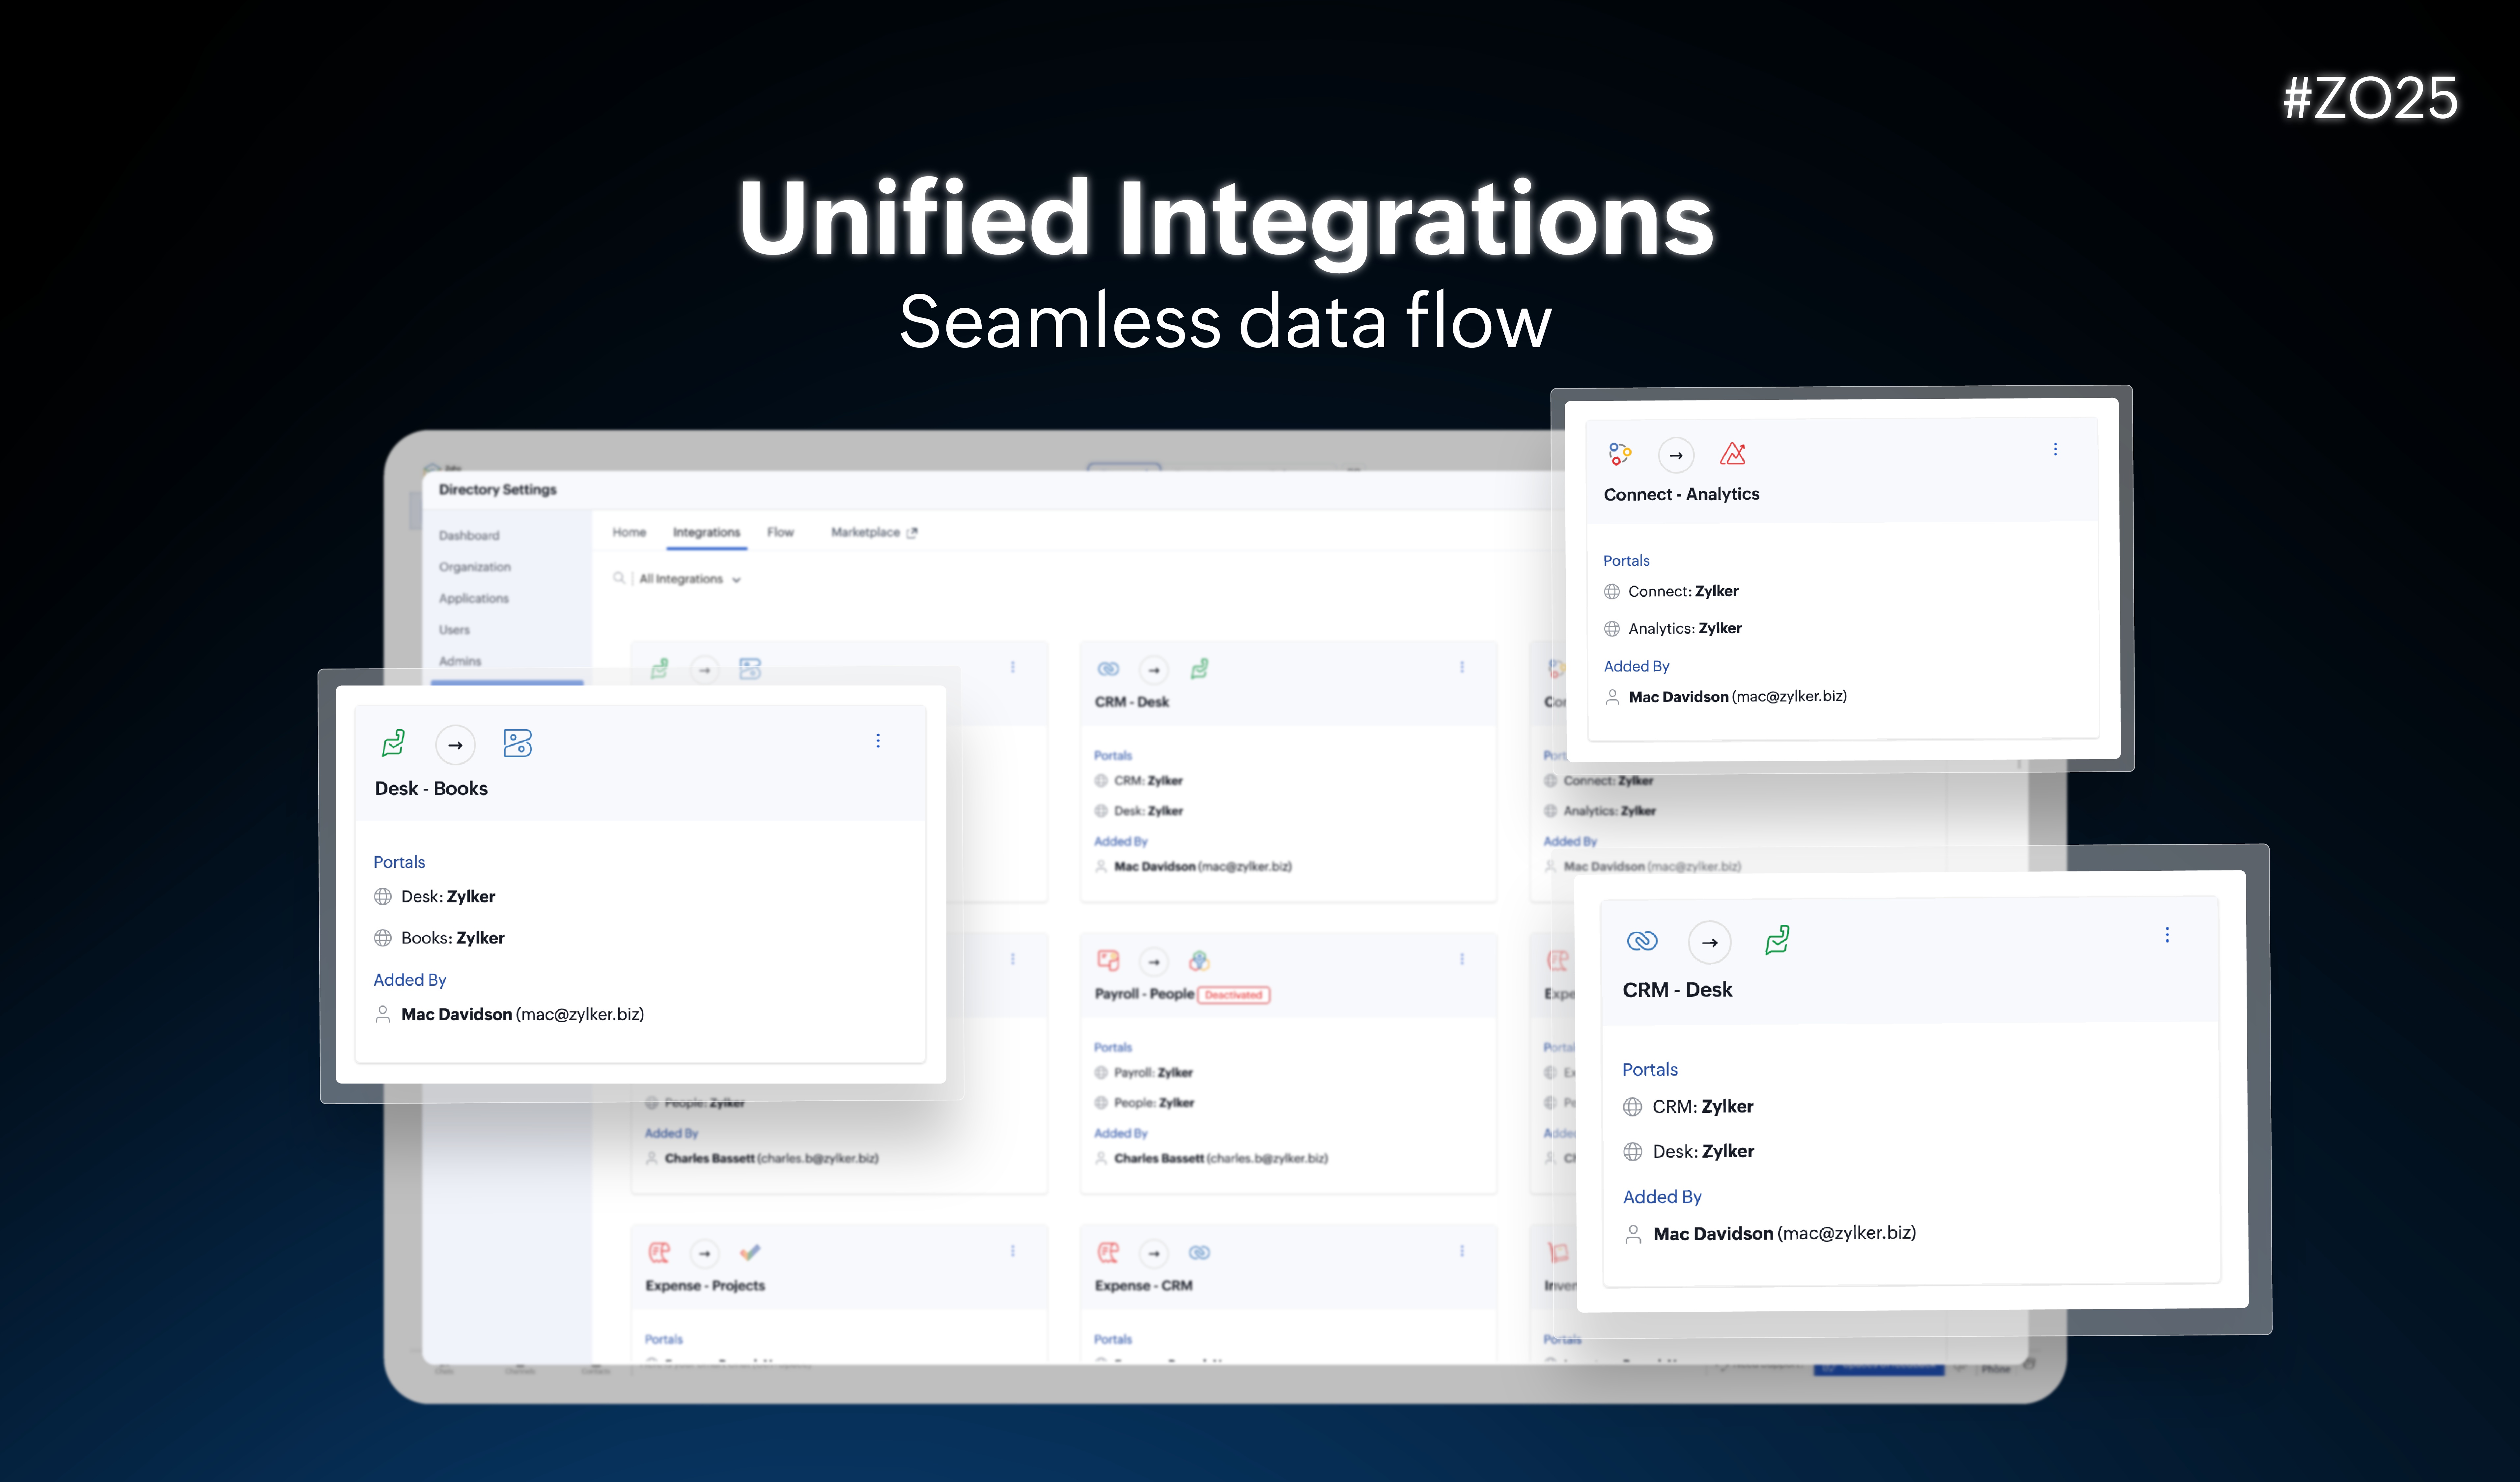Open the three-dot menu on Desk - Books card
Screen dimensions: 2520x1482
[x=878, y=741]
